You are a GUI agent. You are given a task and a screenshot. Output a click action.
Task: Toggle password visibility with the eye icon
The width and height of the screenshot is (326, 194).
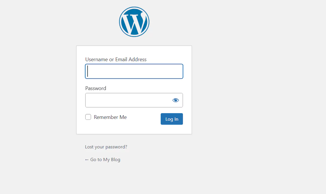(x=176, y=100)
